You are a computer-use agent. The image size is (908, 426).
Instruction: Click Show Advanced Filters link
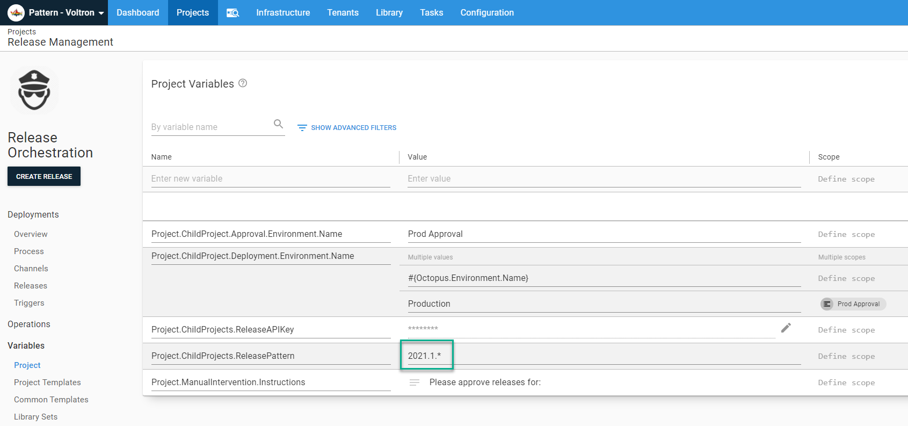(x=353, y=128)
